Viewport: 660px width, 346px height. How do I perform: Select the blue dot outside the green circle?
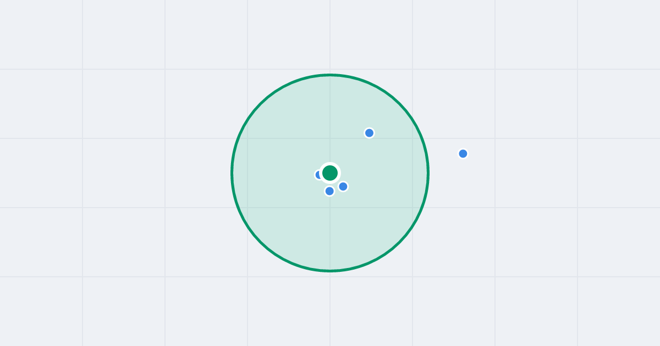point(463,154)
